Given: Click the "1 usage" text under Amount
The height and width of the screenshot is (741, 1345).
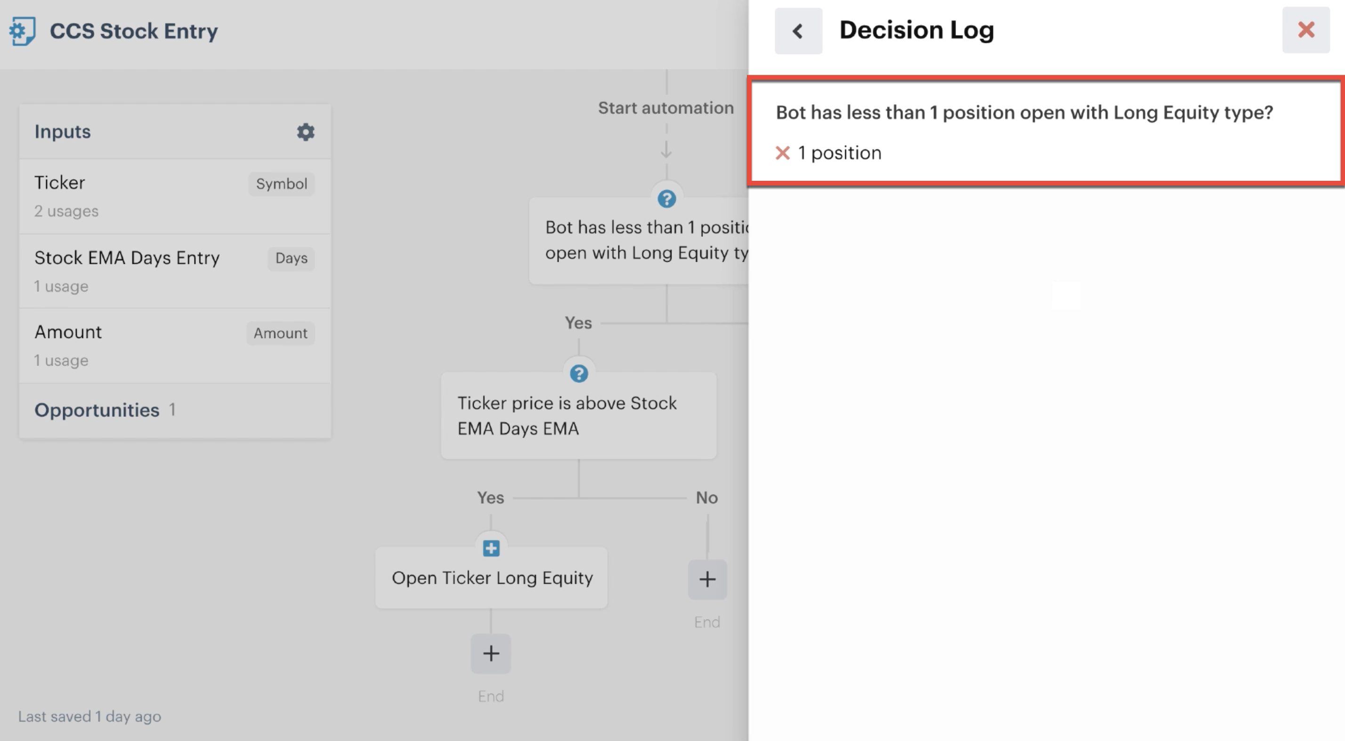Looking at the screenshot, I should tap(61, 361).
